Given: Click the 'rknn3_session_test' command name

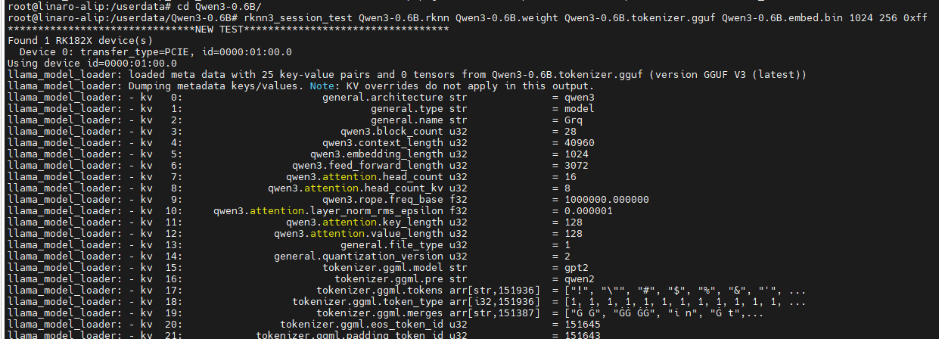Looking at the screenshot, I should [298, 17].
